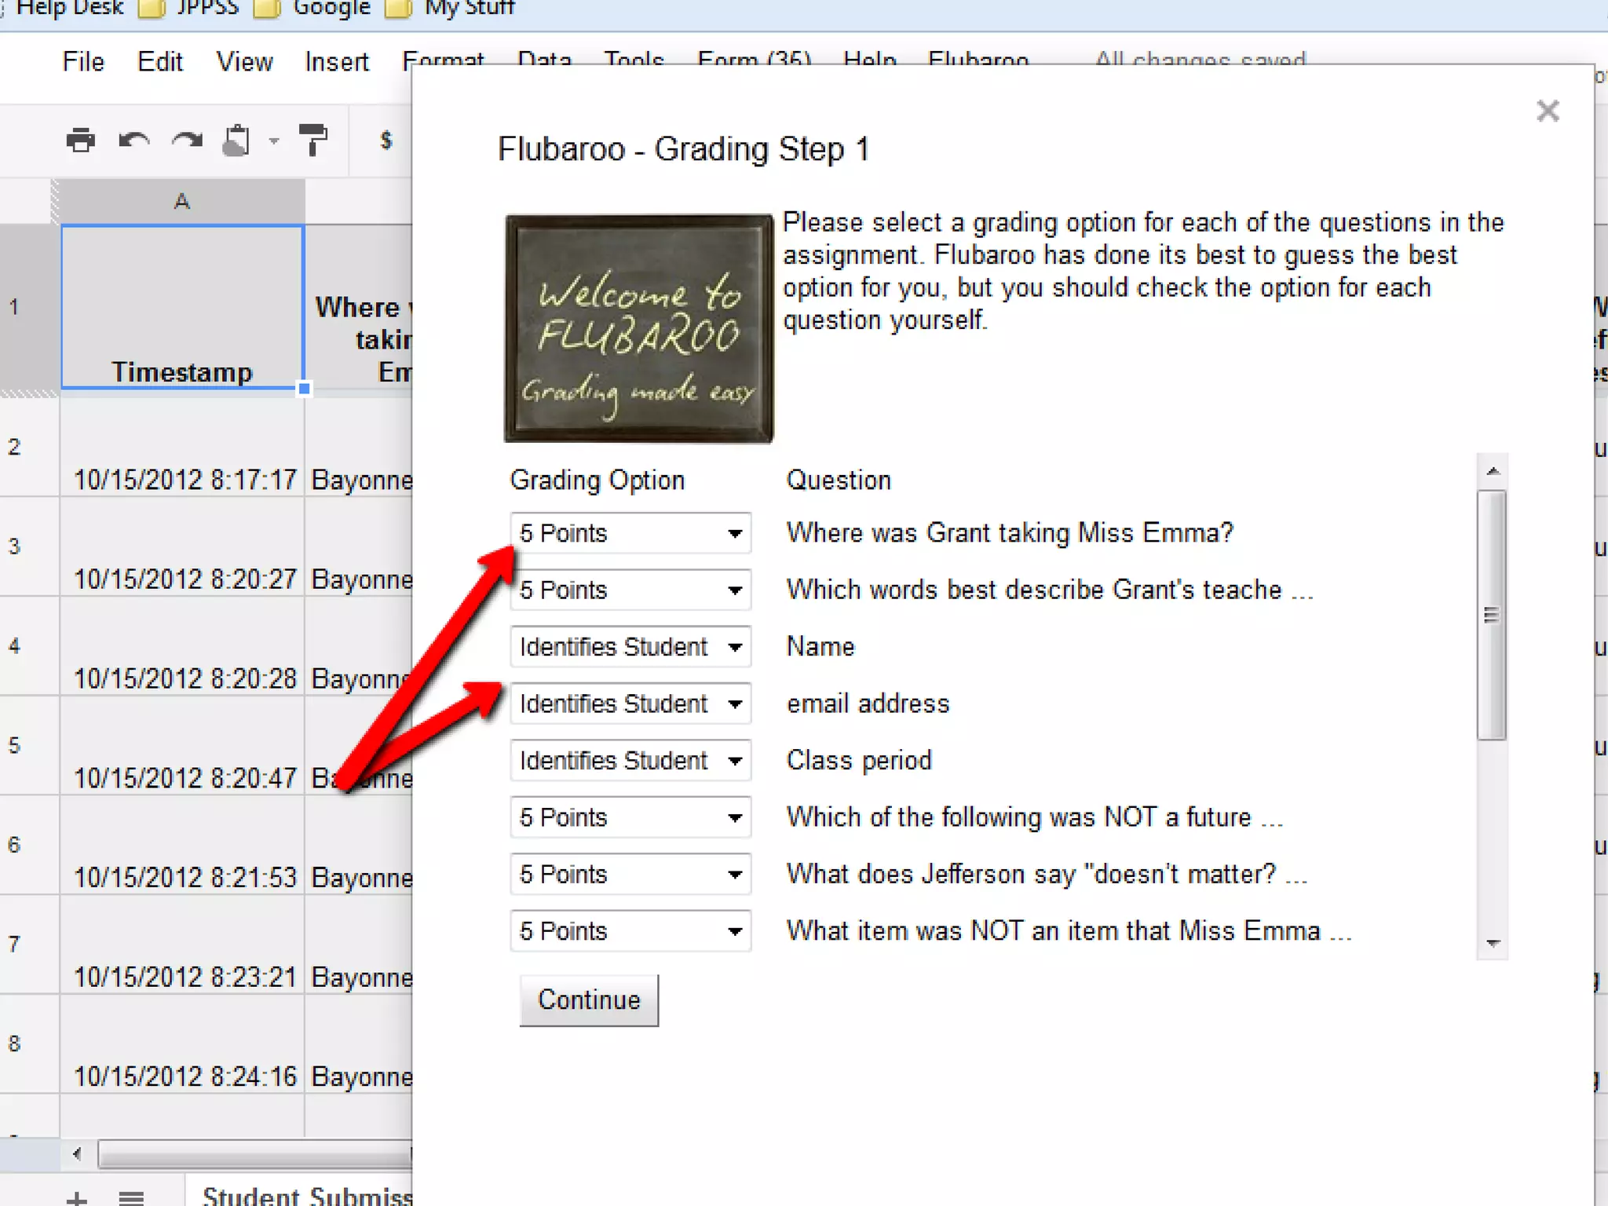
Task: Open the Insert menu
Action: 336,61
